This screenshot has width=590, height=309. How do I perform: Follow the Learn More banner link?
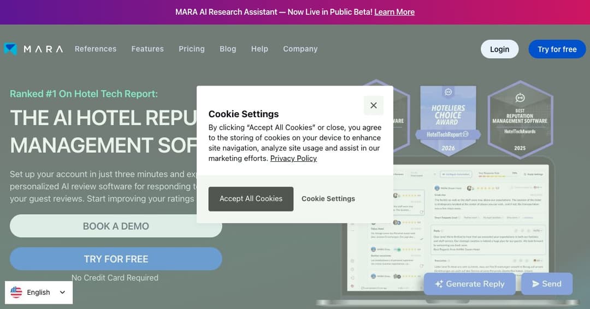pos(394,12)
